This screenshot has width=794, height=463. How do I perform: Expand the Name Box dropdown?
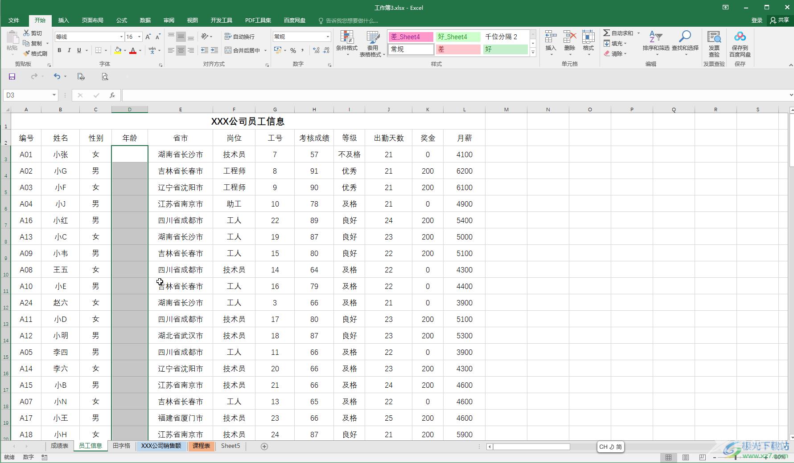(x=54, y=95)
